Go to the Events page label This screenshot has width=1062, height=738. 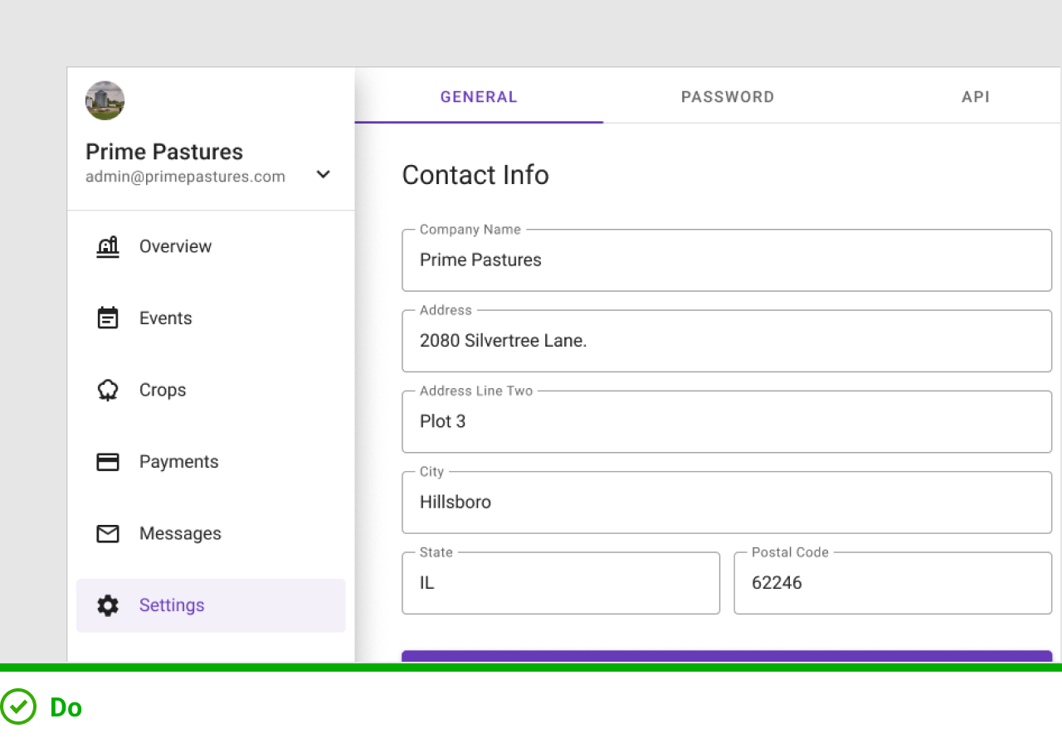[166, 318]
